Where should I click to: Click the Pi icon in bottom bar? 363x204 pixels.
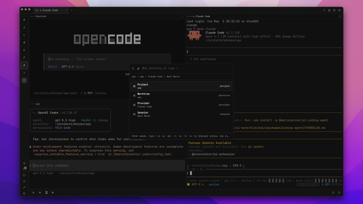(53, 193)
